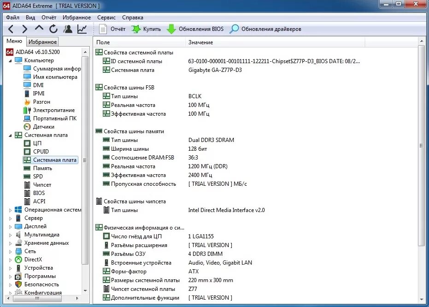The height and width of the screenshot is (307, 429).
Task: Click the ЦП processor icon
Action: pos(27,143)
